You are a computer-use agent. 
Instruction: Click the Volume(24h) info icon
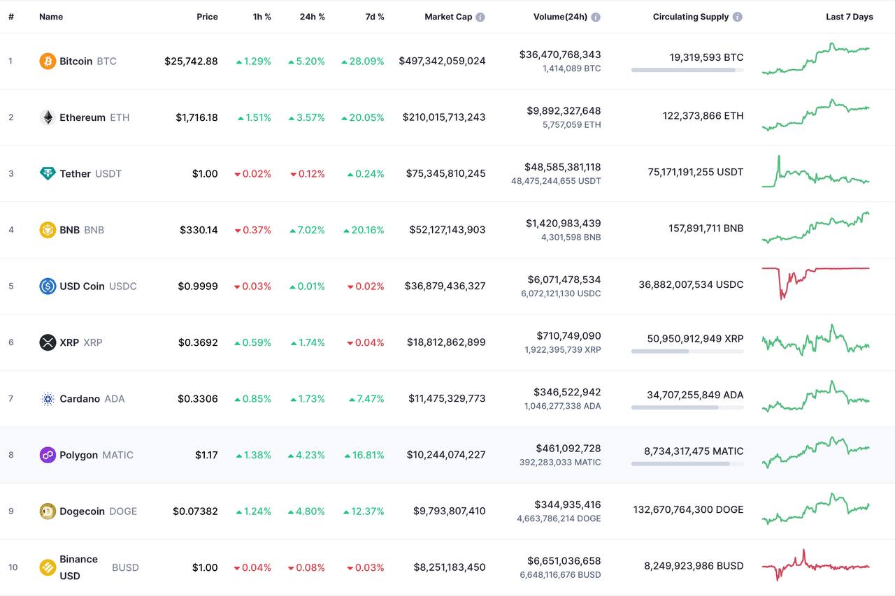click(x=596, y=17)
